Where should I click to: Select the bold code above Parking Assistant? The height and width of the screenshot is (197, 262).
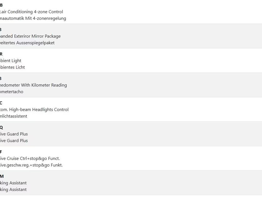pyautogui.click(x=2, y=176)
